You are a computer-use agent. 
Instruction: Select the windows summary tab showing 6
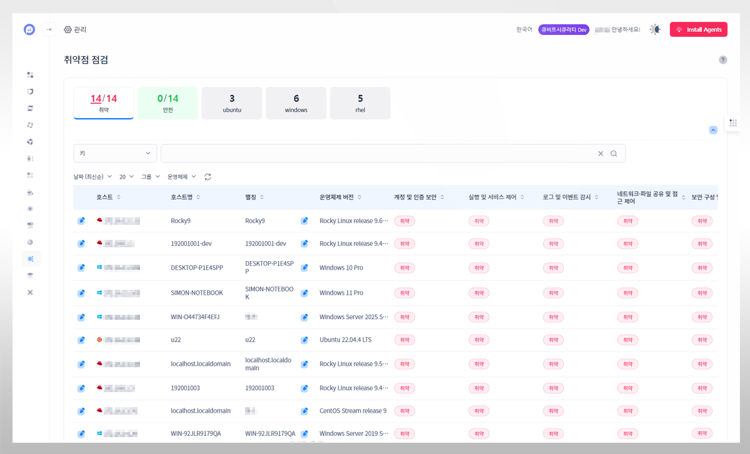click(x=296, y=103)
